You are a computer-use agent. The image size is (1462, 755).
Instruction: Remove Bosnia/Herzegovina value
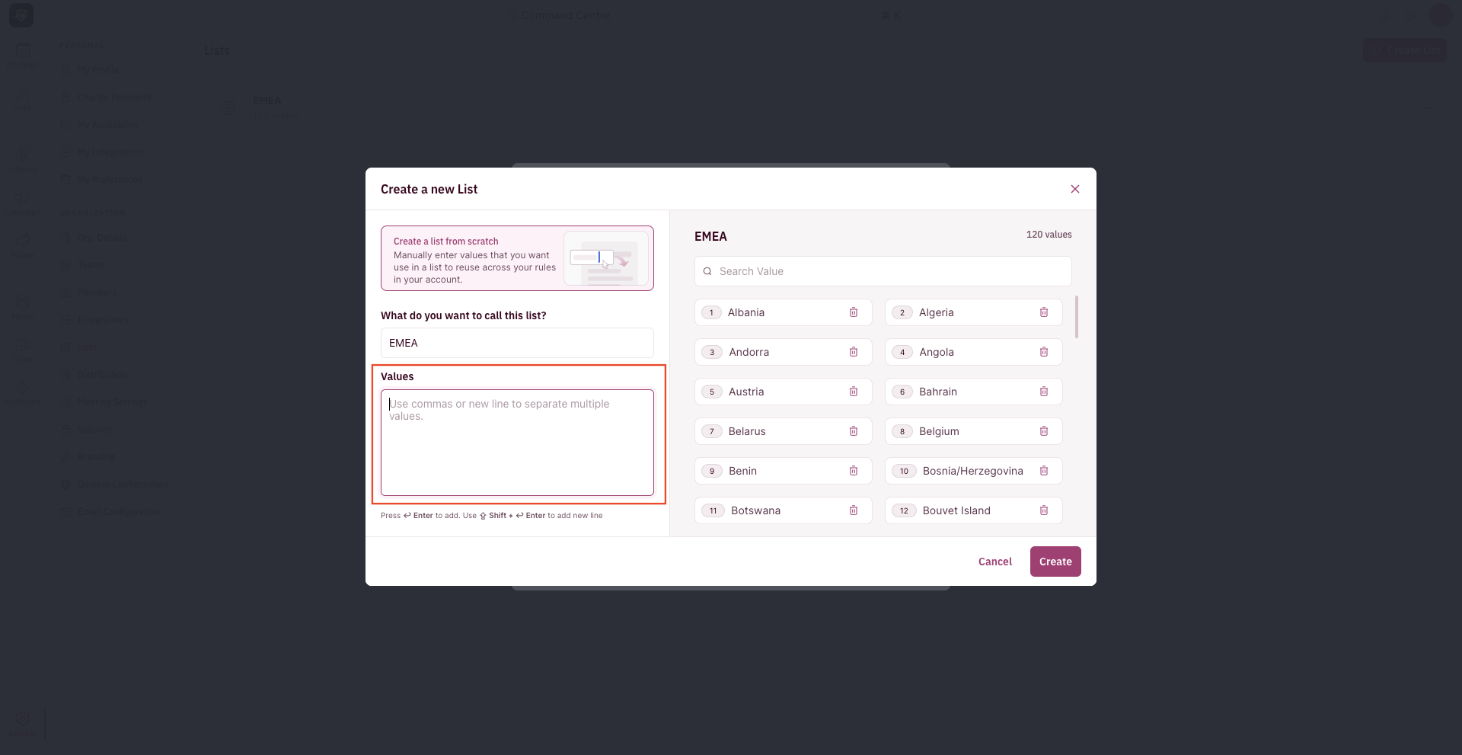point(1044,471)
